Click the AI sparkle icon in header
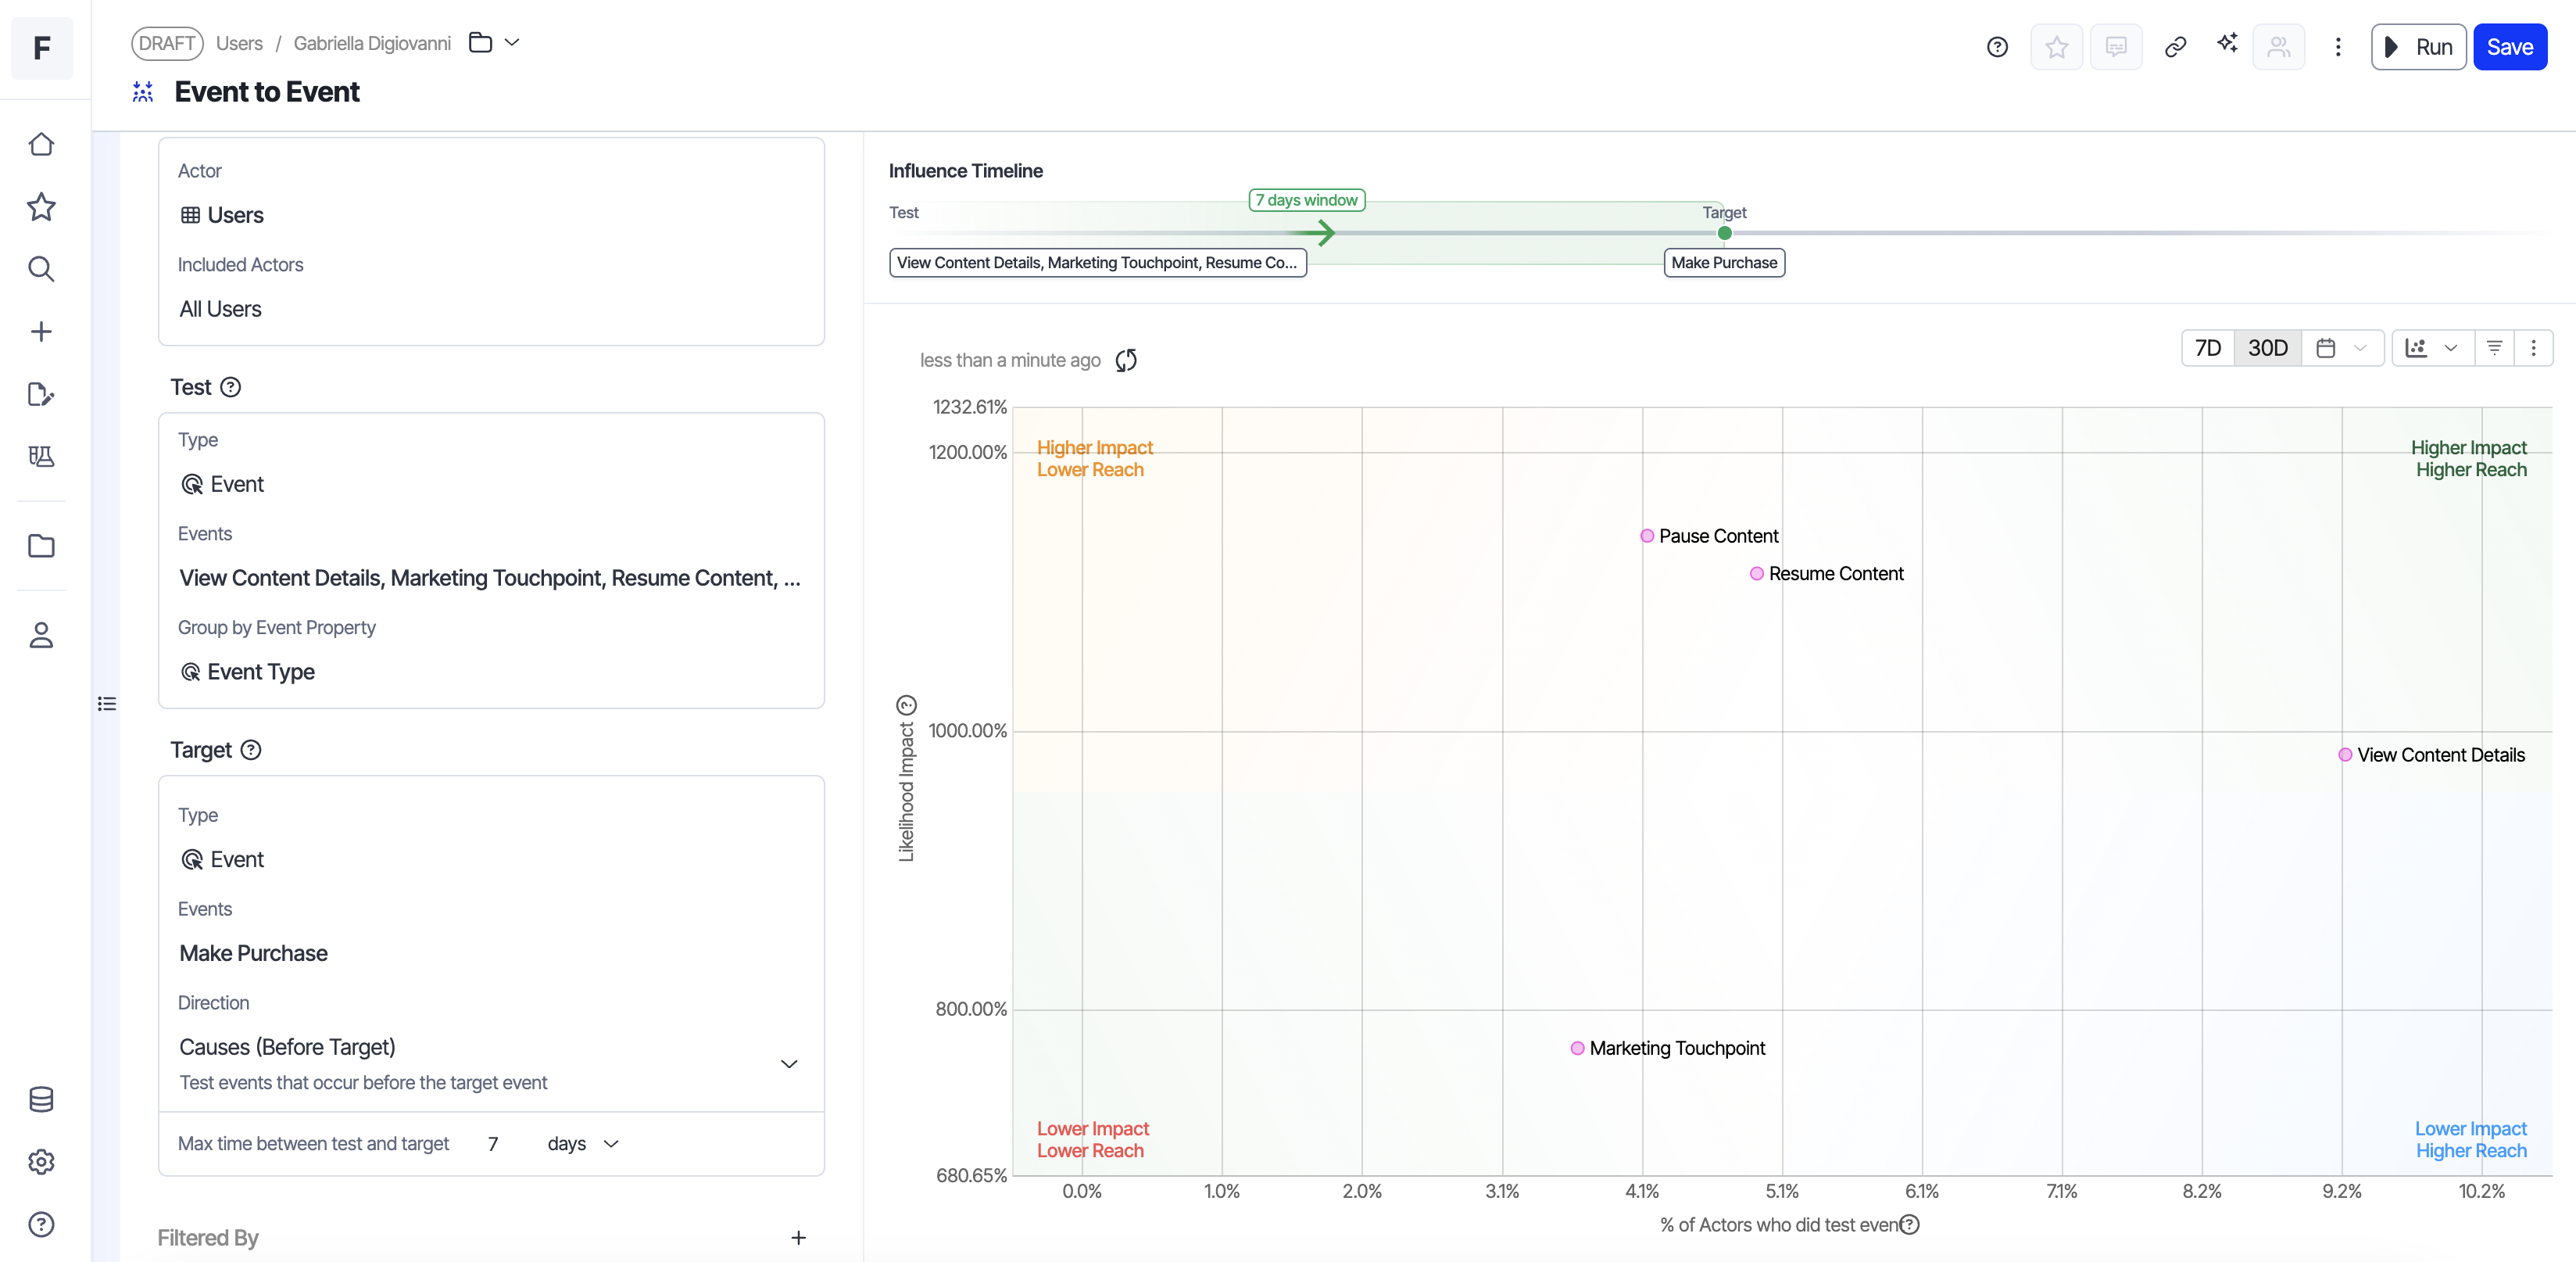 pos(2227,44)
